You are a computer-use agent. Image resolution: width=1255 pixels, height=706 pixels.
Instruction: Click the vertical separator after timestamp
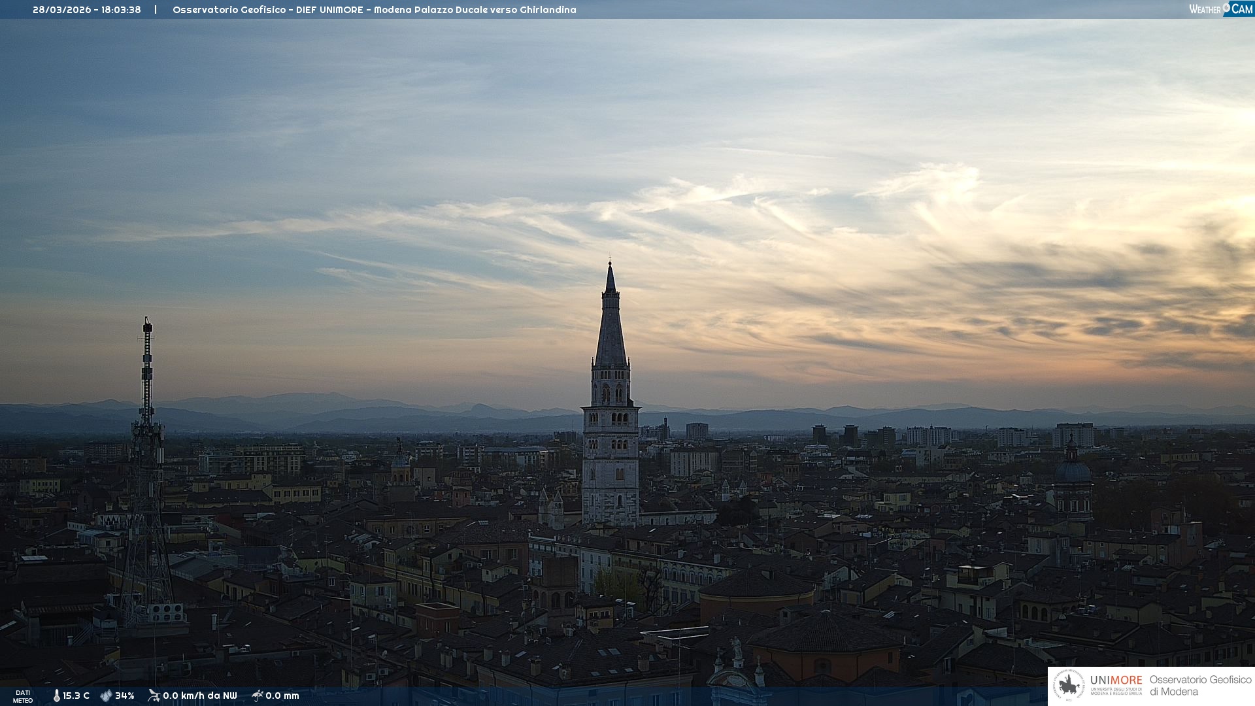tap(156, 10)
